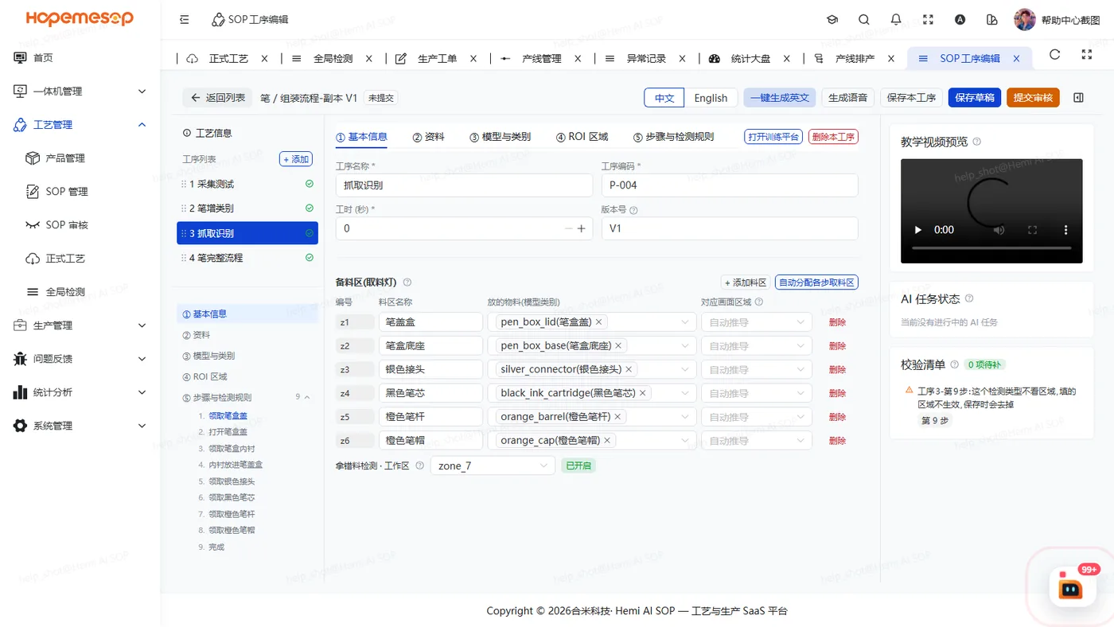Close the 统计大盘 tab

pyautogui.click(x=787, y=59)
